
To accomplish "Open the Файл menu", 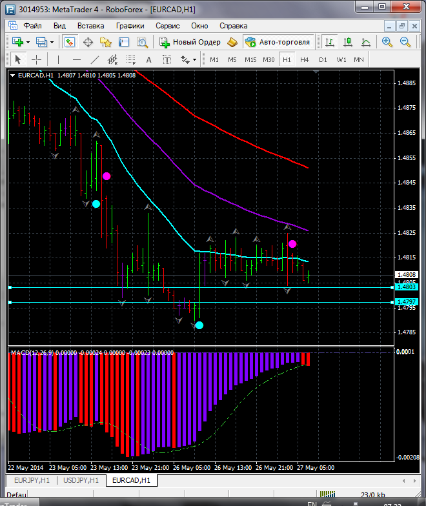I will (32, 26).
